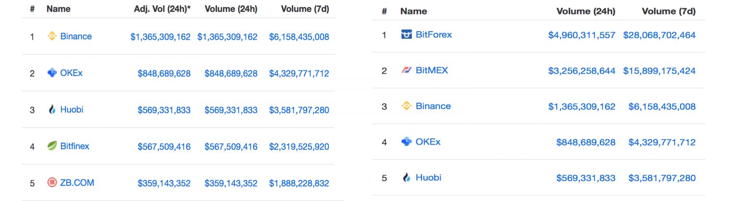Click the OKEx logo icon in right table
The width and height of the screenshot is (736, 201).
pyautogui.click(x=406, y=142)
